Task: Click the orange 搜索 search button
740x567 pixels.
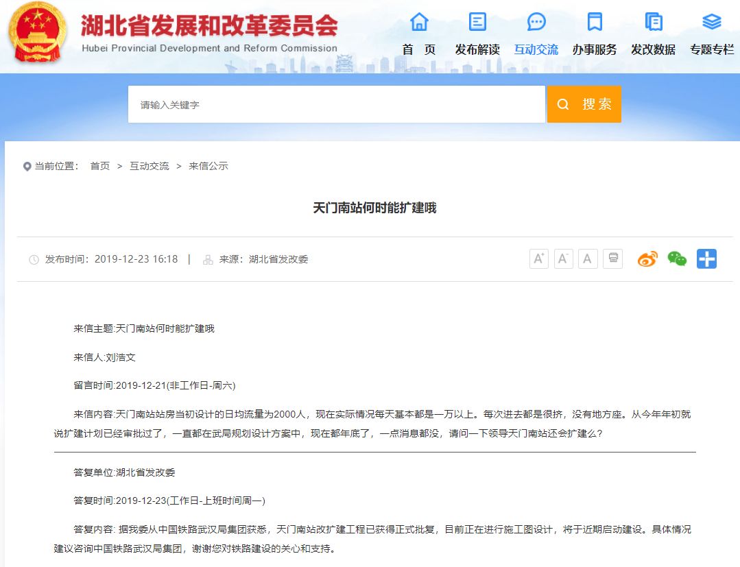Action: [x=584, y=104]
